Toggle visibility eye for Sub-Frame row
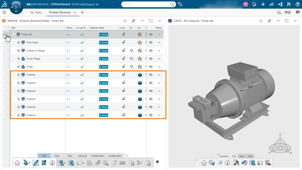302x170 pixels. [151, 42]
